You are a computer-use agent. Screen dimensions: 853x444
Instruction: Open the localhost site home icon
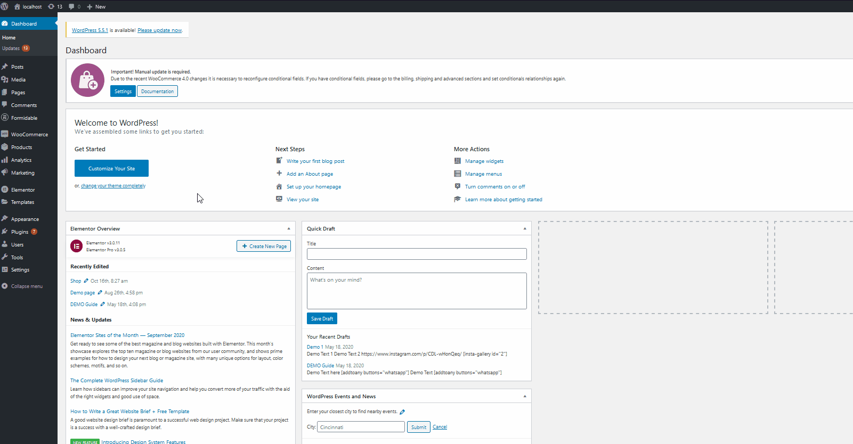(x=17, y=6)
